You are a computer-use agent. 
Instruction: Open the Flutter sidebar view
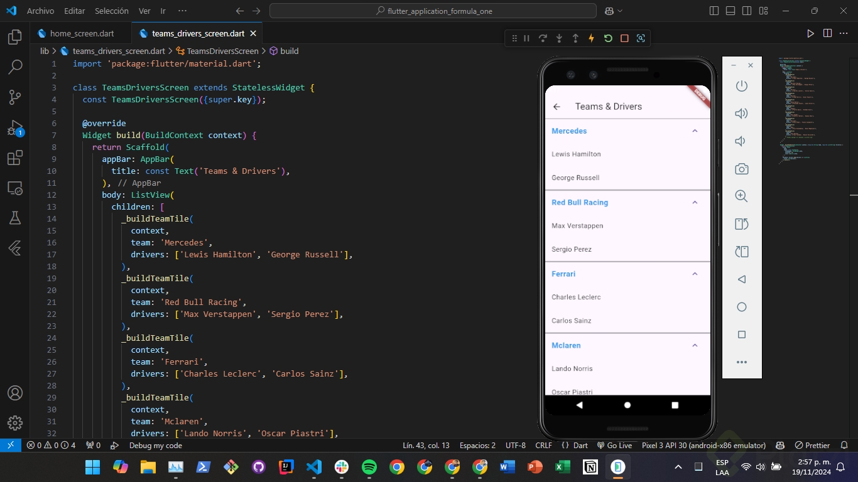point(15,248)
